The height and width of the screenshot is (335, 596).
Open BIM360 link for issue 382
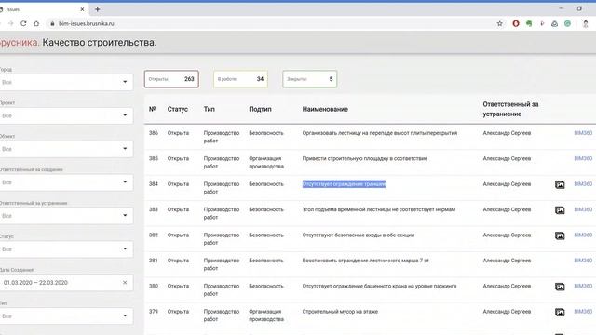[x=583, y=234]
